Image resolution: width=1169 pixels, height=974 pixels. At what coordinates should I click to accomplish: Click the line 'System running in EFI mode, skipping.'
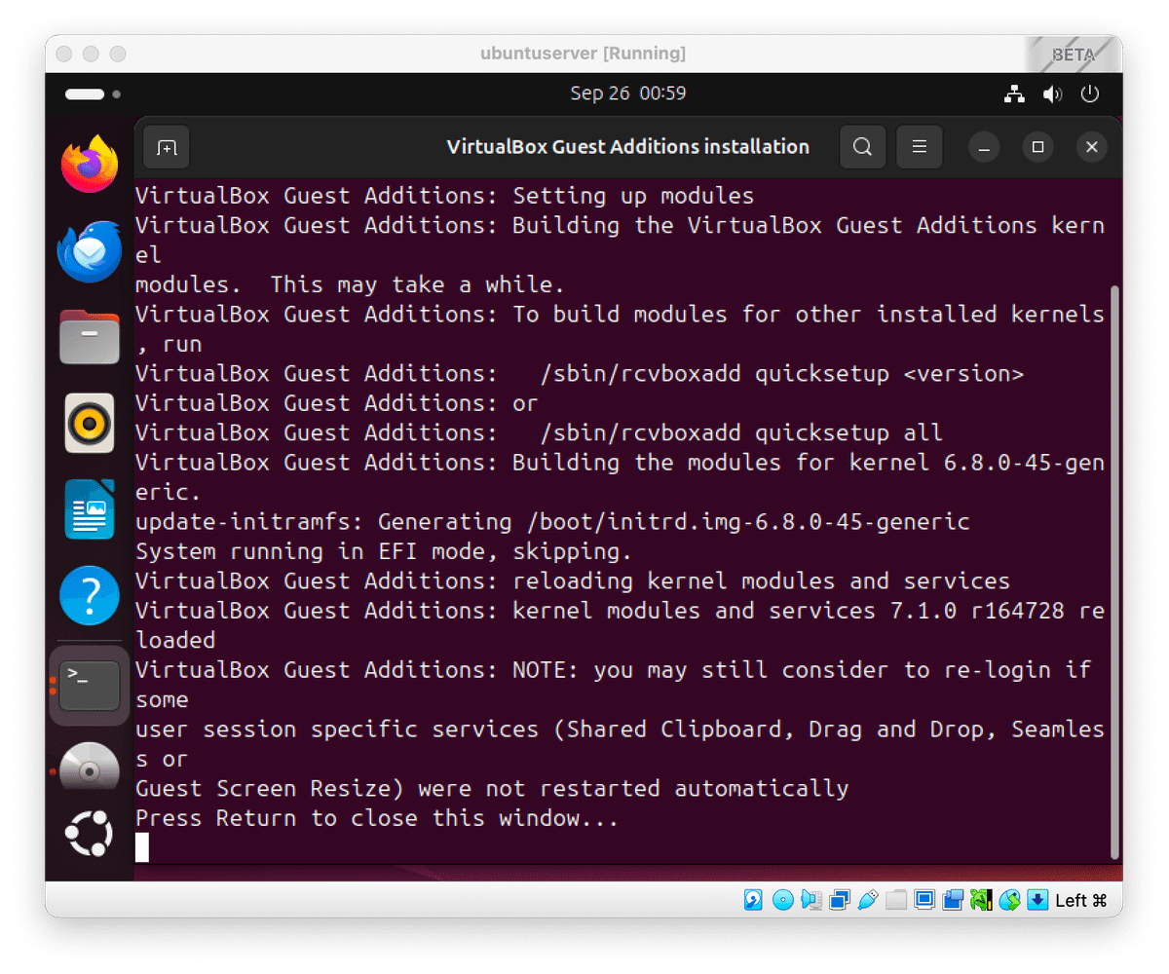384,551
